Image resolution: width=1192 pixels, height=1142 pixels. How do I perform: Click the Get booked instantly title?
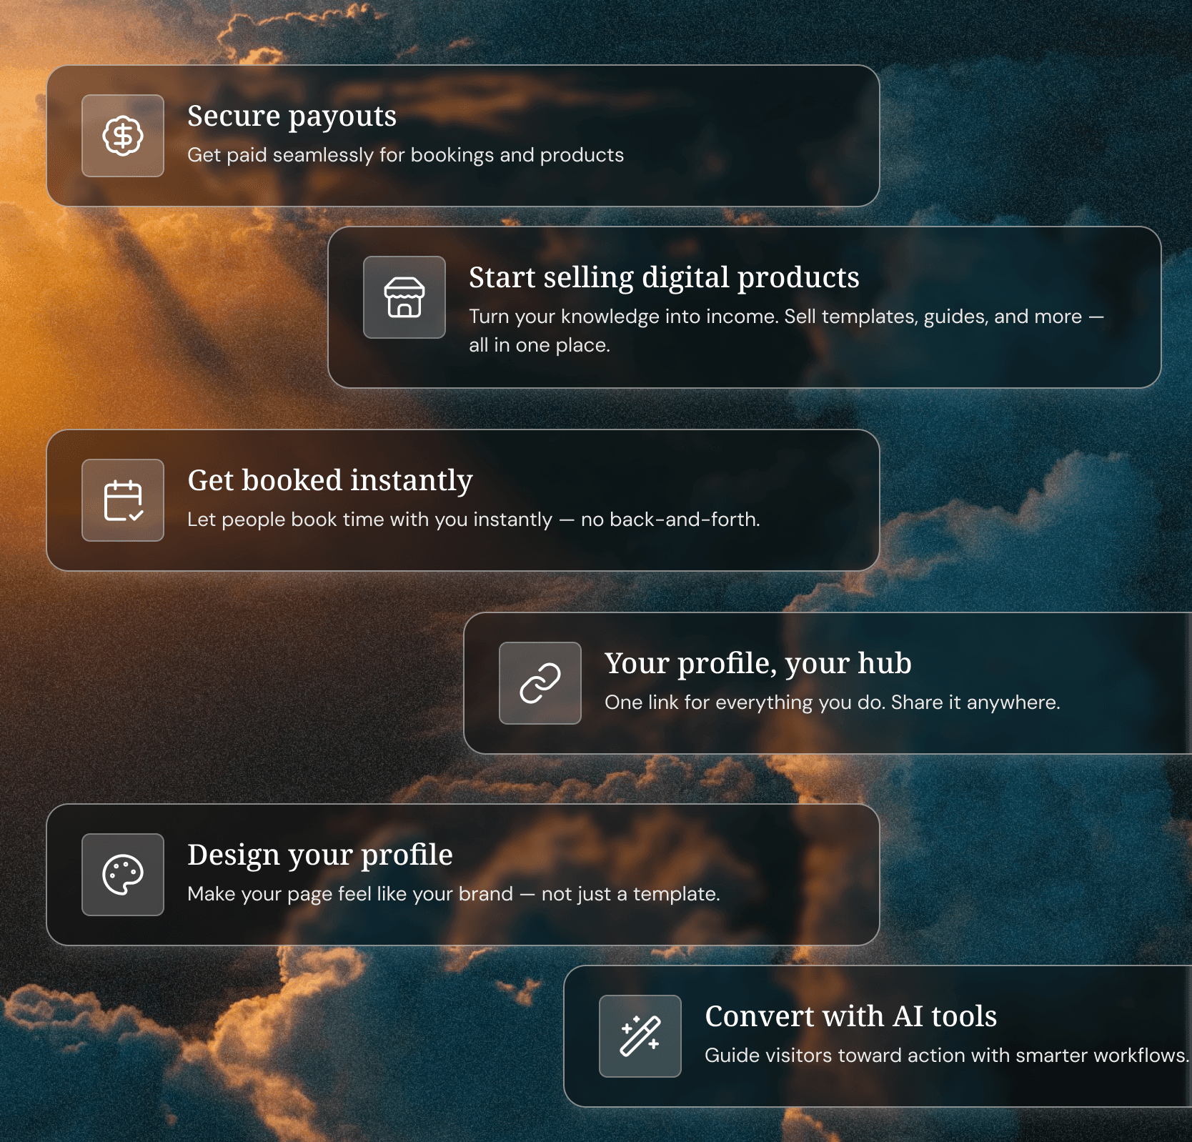coord(329,481)
